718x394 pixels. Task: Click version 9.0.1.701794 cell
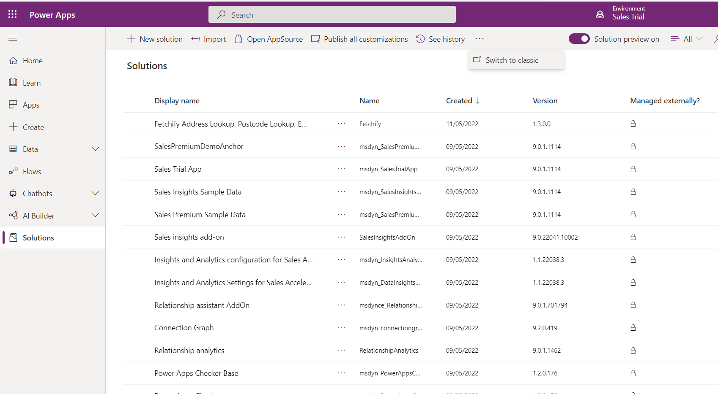550,305
